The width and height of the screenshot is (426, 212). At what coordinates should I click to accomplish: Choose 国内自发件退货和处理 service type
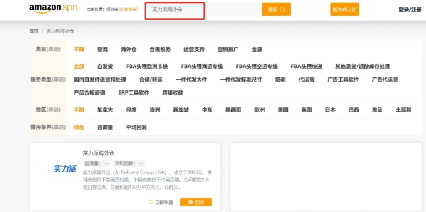(x=100, y=80)
